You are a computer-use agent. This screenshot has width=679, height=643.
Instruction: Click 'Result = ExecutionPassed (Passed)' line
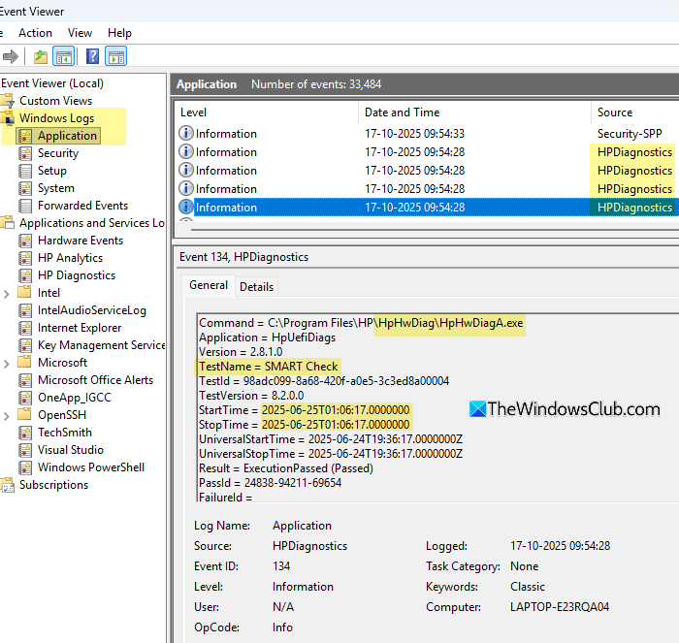[286, 468]
